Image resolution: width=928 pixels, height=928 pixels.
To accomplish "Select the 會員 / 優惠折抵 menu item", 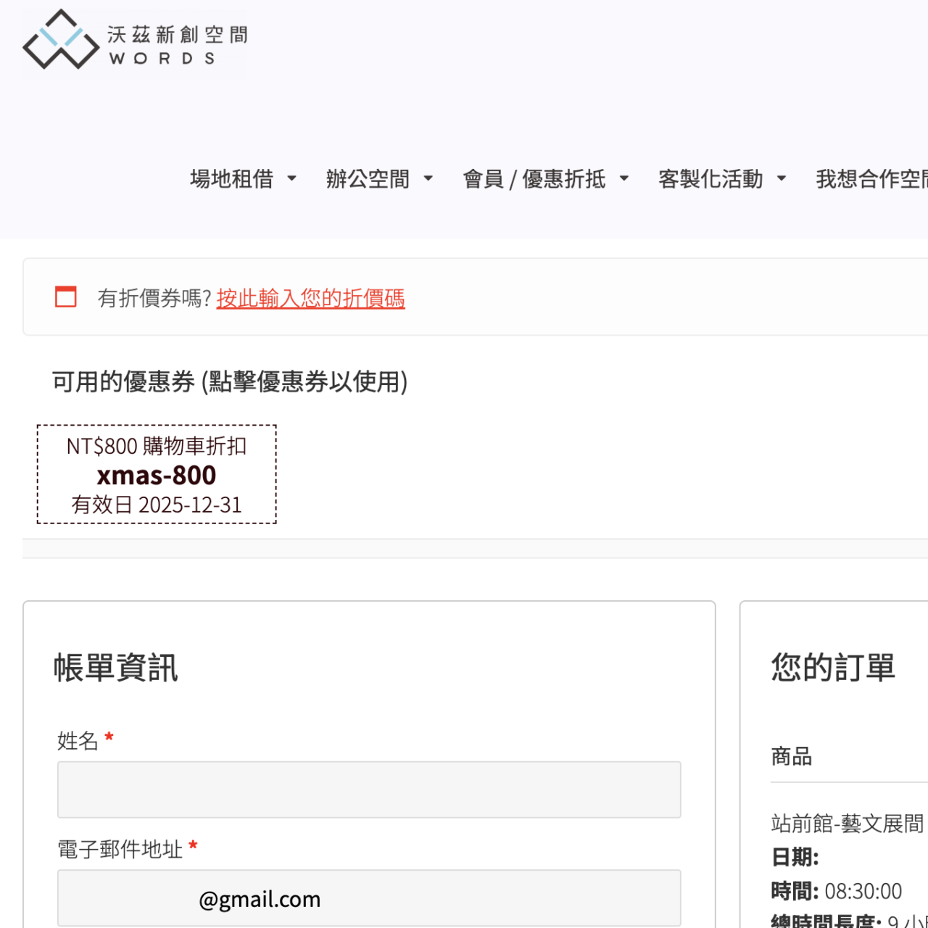I will coord(534,178).
